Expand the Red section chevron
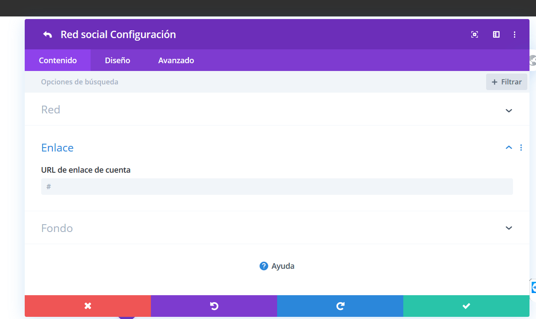 click(509, 110)
